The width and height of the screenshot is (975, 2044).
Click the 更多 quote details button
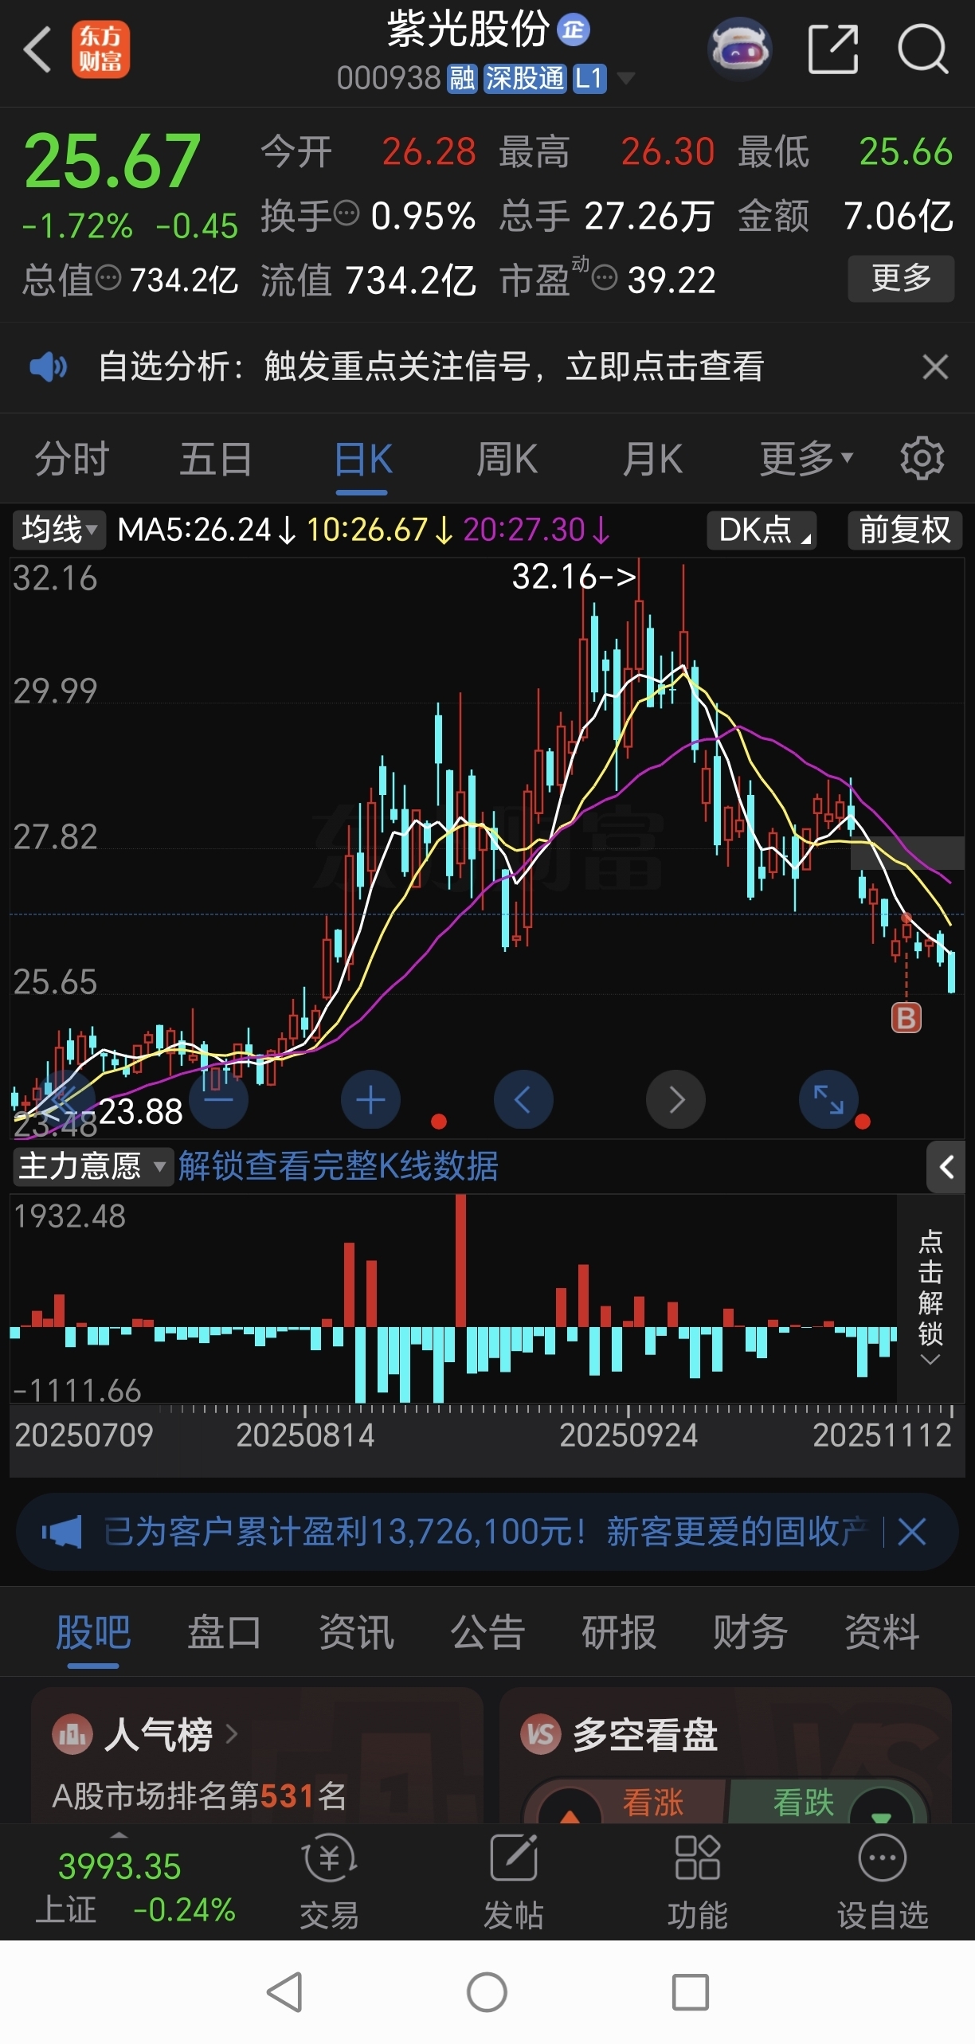(x=901, y=278)
